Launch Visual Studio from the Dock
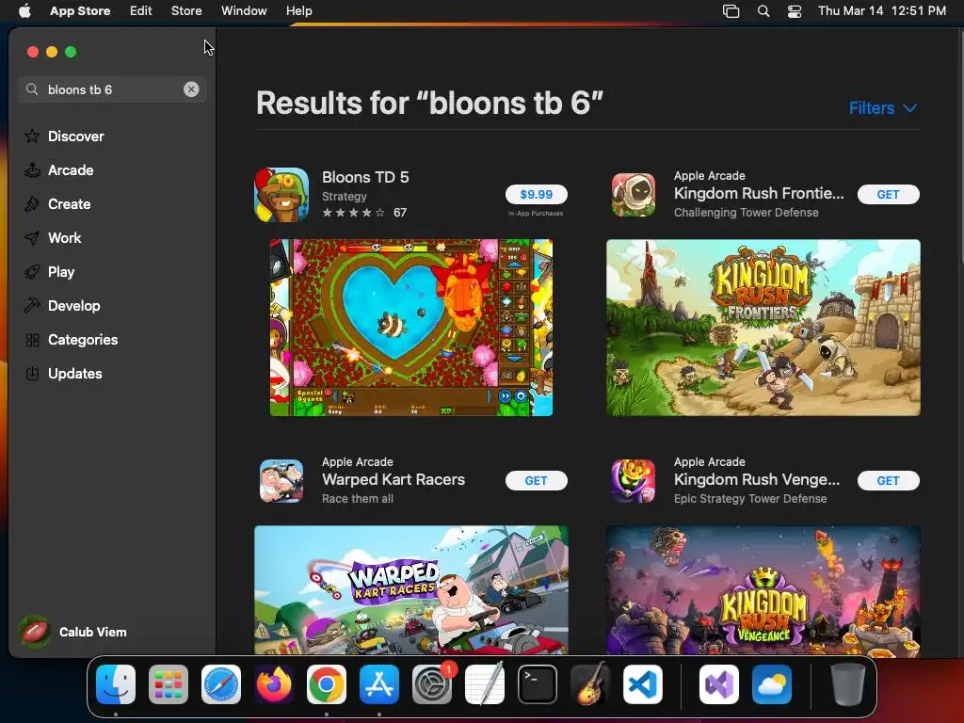 718,684
